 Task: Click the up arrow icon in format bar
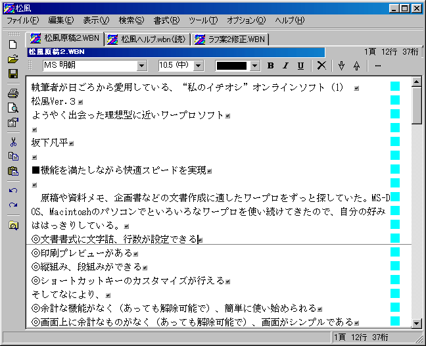pyautogui.click(x=357, y=66)
